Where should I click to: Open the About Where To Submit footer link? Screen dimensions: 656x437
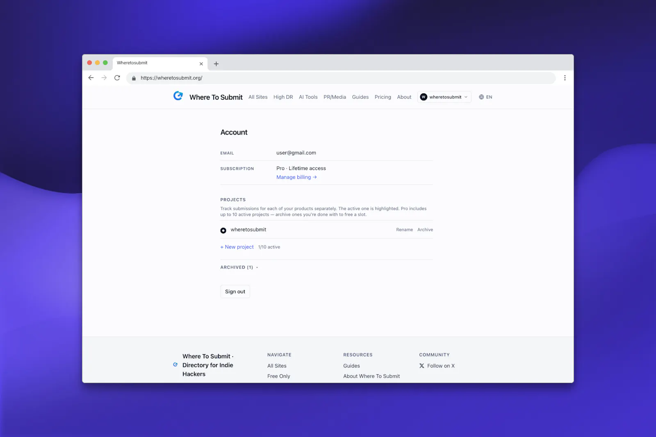click(371, 376)
